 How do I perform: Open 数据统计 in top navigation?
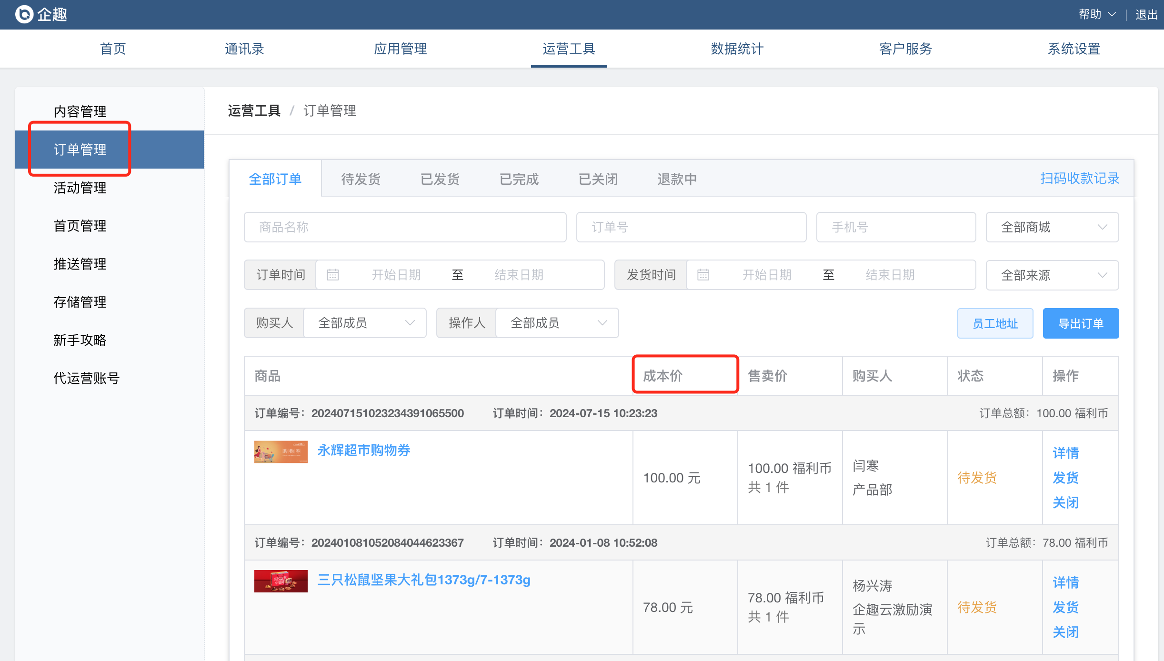tap(737, 49)
